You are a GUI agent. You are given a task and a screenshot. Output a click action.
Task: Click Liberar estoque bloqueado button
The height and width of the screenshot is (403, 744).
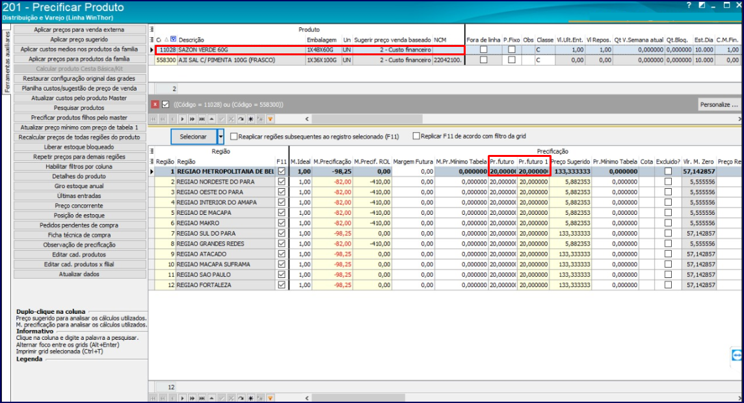79,147
